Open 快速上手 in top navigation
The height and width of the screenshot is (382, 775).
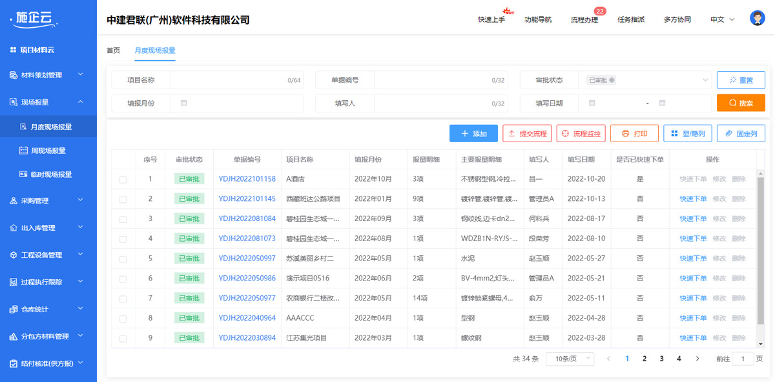[x=491, y=19]
